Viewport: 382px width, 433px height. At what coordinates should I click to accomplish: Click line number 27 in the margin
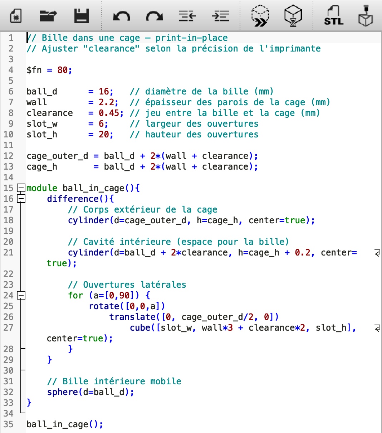tap(8, 328)
